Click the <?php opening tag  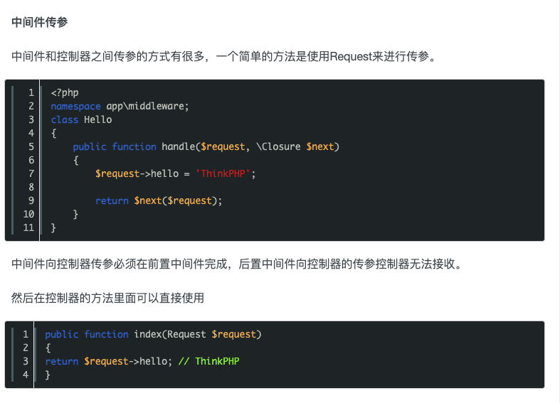coord(65,92)
